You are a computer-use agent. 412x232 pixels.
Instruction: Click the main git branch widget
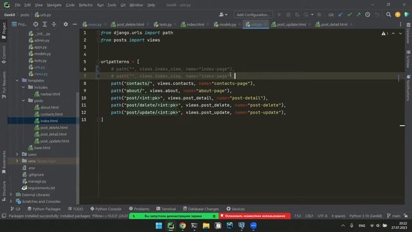[394, 216]
